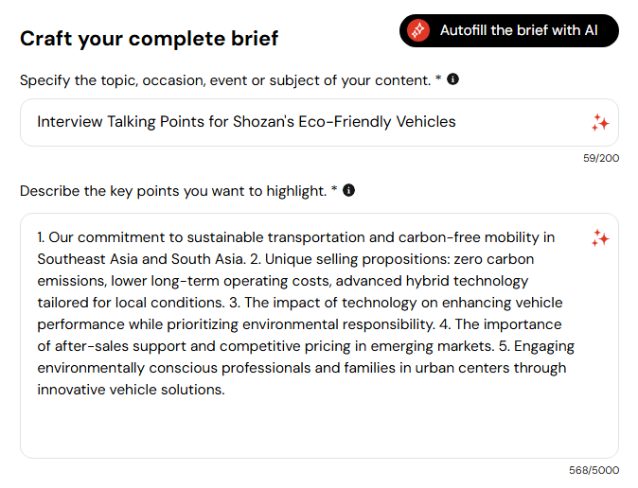638x488 pixels.
Task: Open the info icon beside key points label
Action: click(x=348, y=190)
